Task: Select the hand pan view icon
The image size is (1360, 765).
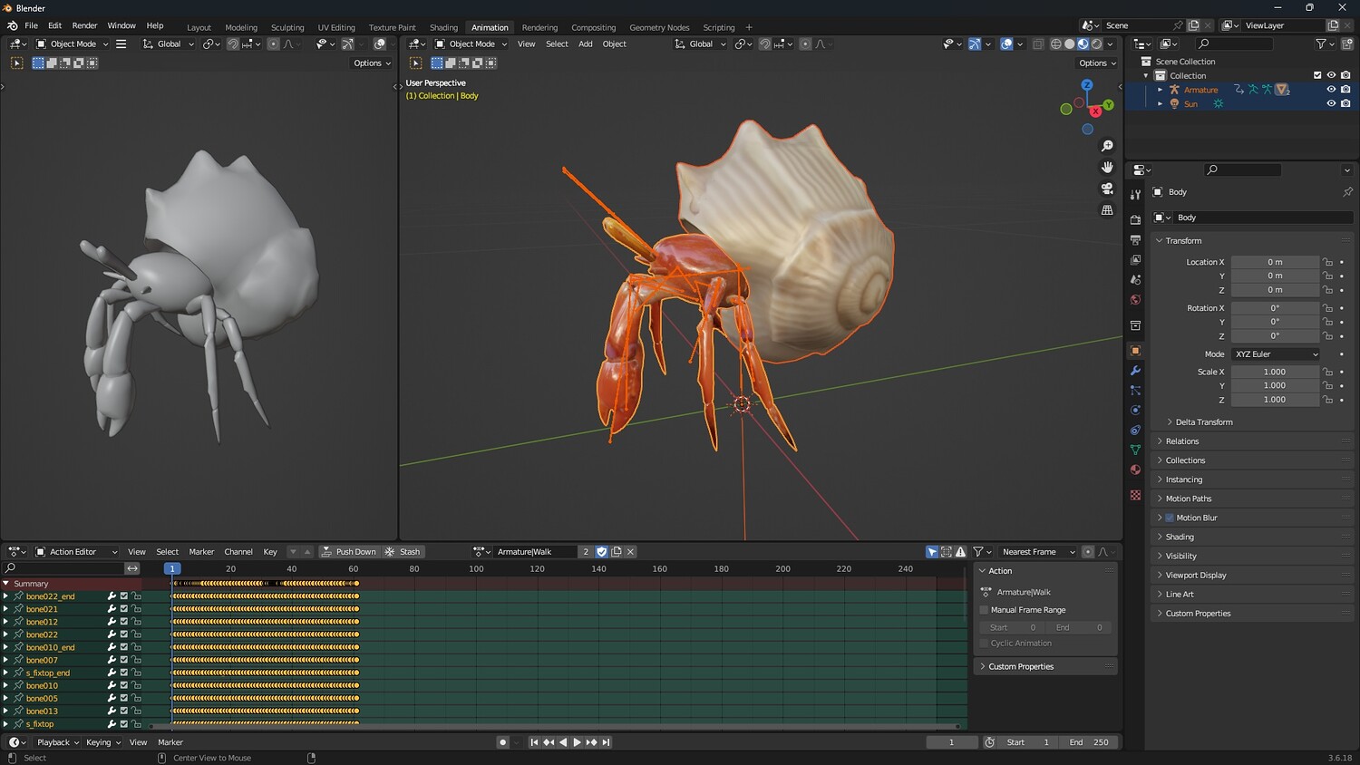Action: tap(1107, 168)
